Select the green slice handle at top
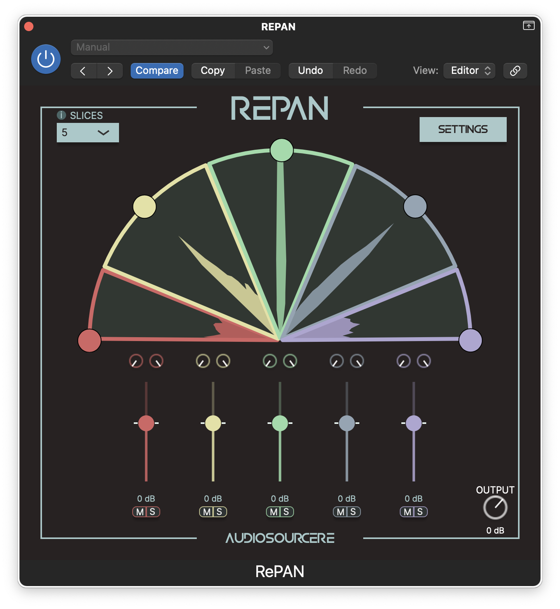560x609 pixels. tap(282, 150)
